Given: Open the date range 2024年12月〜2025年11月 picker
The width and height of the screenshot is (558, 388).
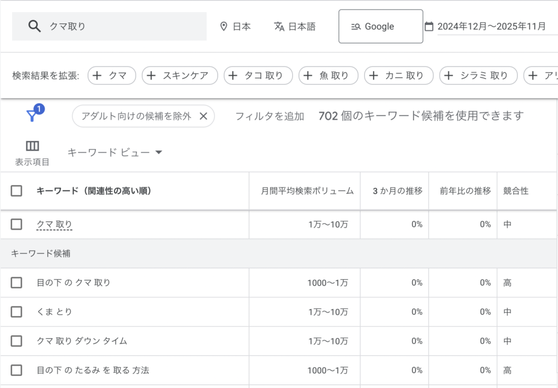Looking at the screenshot, I should (x=492, y=26).
